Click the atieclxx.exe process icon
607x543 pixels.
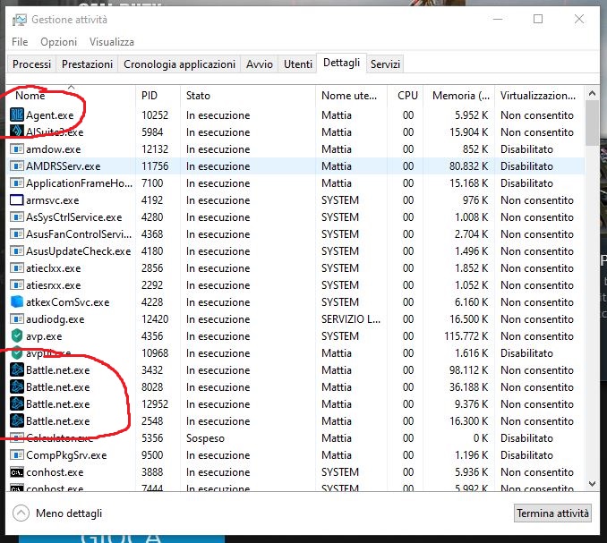click(x=17, y=268)
